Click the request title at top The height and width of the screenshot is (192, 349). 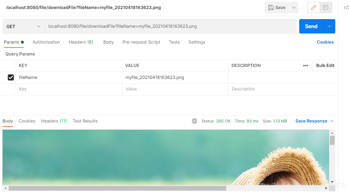point(83,8)
